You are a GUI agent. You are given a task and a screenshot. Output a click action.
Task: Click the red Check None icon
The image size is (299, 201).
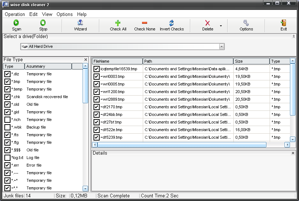click(145, 23)
